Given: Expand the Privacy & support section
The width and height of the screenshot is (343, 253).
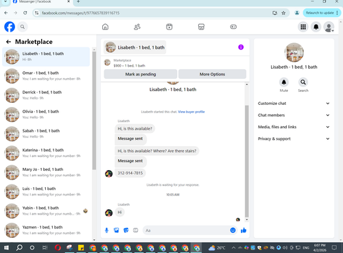Looking at the screenshot, I should (x=294, y=138).
